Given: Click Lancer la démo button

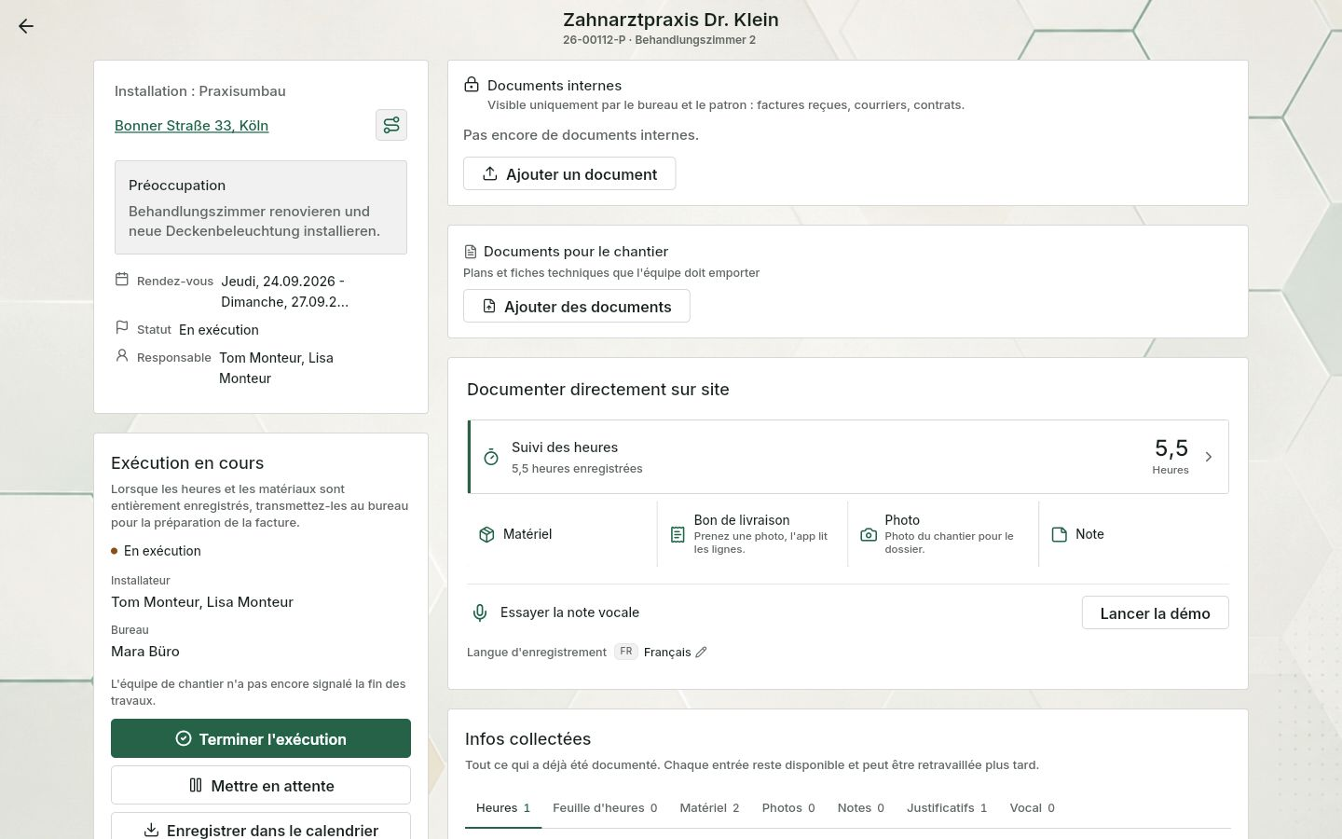Looking at the screenshot, I should (1155, 613).
